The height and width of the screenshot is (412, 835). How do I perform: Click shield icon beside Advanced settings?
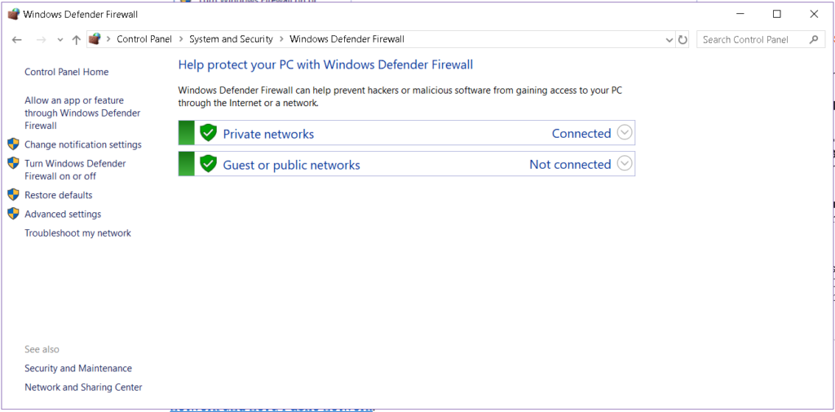point(13,213)
